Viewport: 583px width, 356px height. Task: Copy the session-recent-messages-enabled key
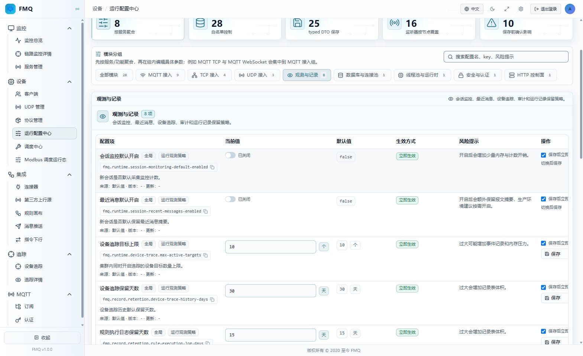205,211
